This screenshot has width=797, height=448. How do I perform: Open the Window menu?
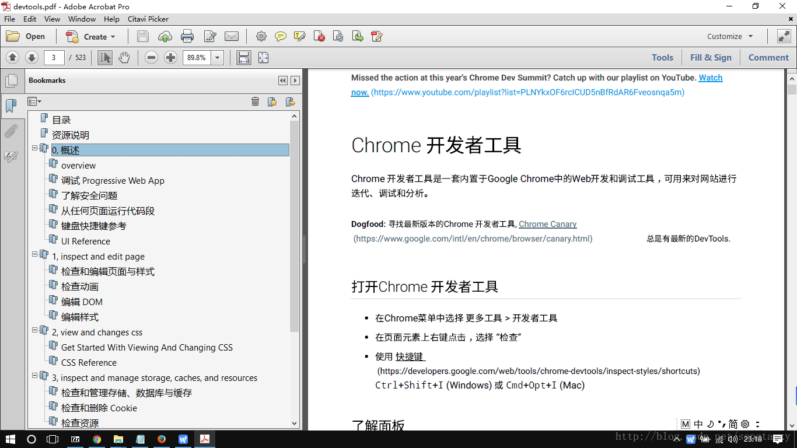(82, 19)
